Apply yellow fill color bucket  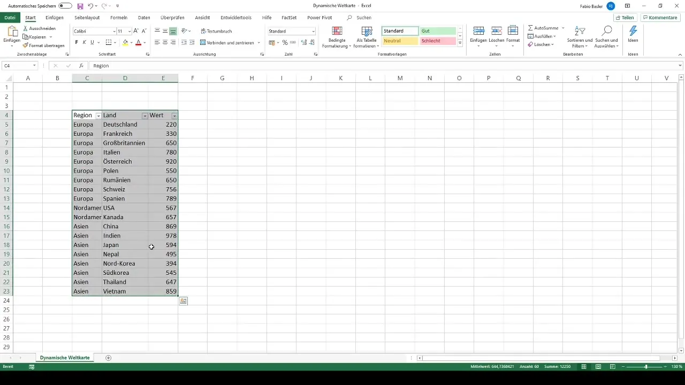coord(125,42)
